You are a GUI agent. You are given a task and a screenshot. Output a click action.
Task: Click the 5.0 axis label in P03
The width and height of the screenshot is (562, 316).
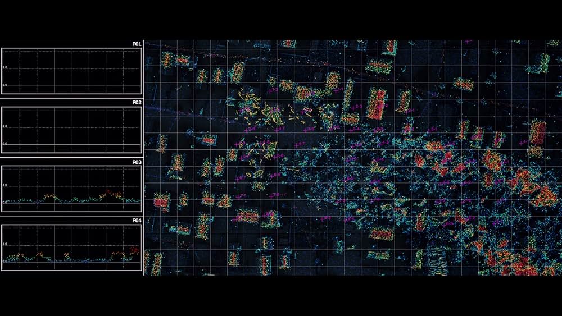(x=5, y=185)
